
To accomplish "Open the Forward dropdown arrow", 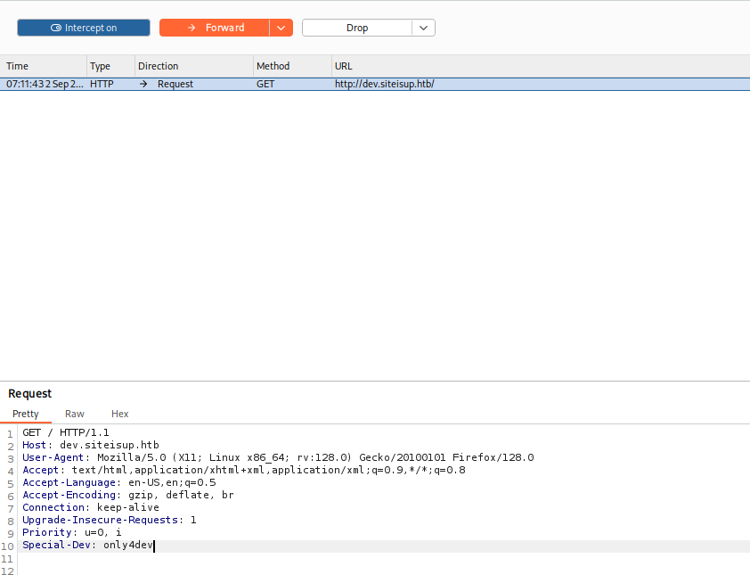I will pos(281,28).
